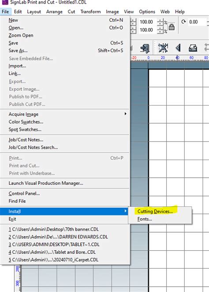Screen dimensions: 209x292
Task: Choose Cutting Devices... from Install submenu
Action: (x=155, y=212)
